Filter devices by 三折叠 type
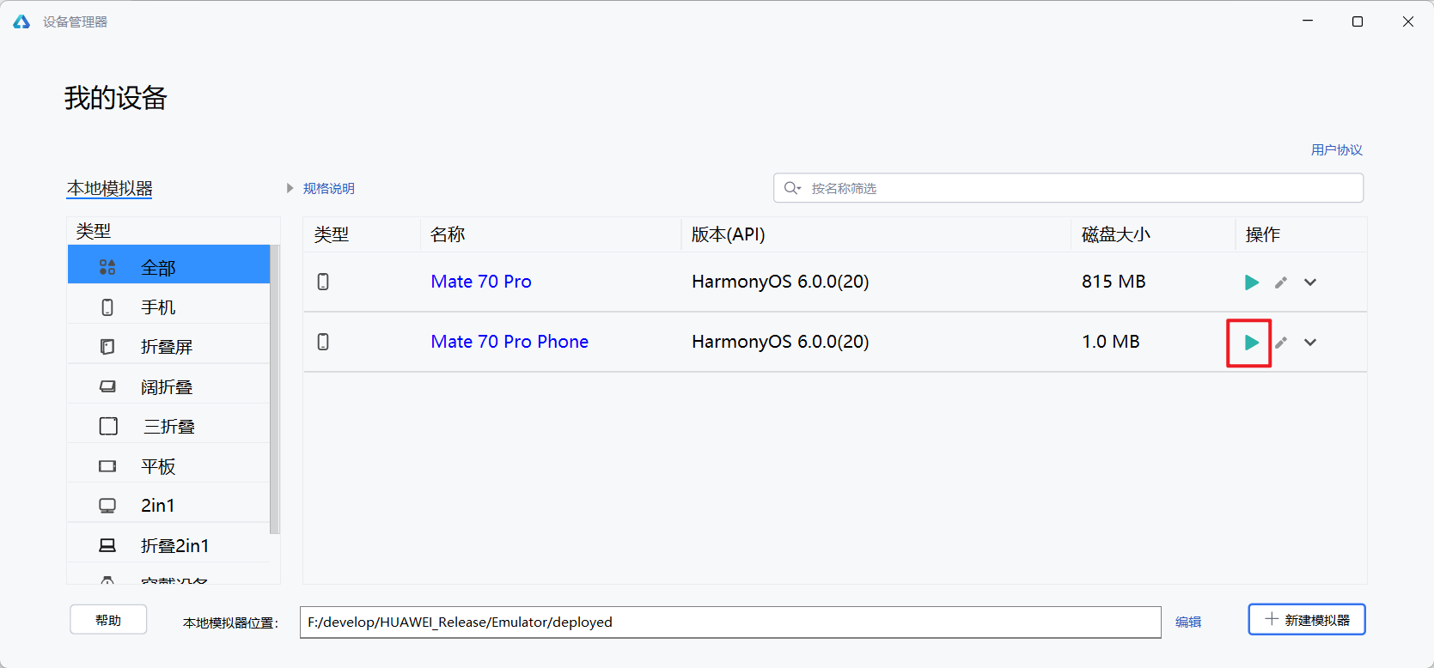The image size is (1434, 668). [x=168, y=426]
